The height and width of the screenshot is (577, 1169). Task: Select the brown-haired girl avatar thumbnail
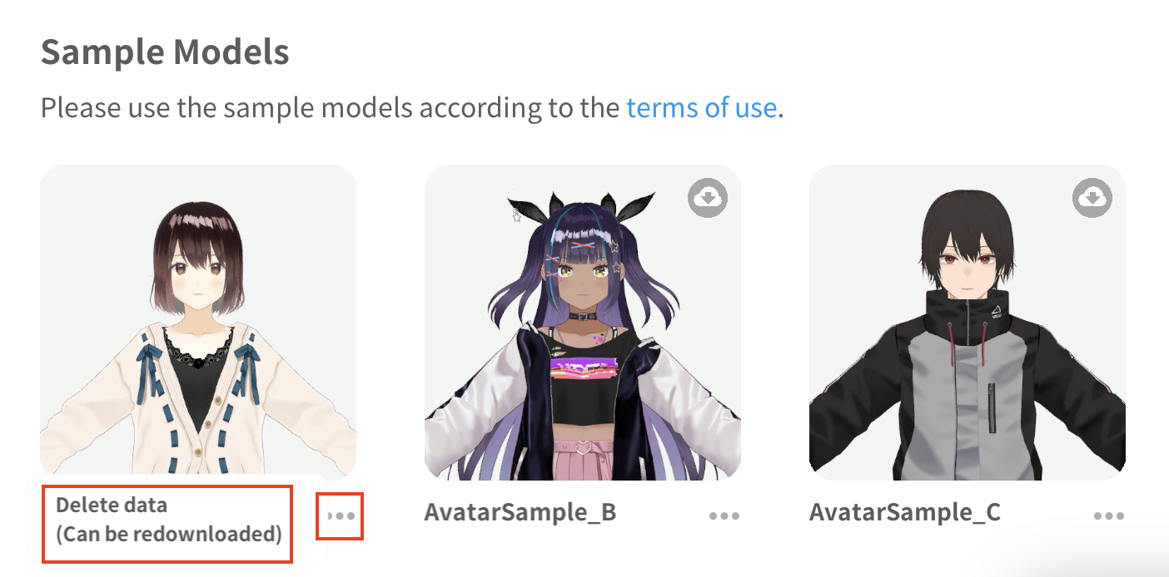[198, 322]
